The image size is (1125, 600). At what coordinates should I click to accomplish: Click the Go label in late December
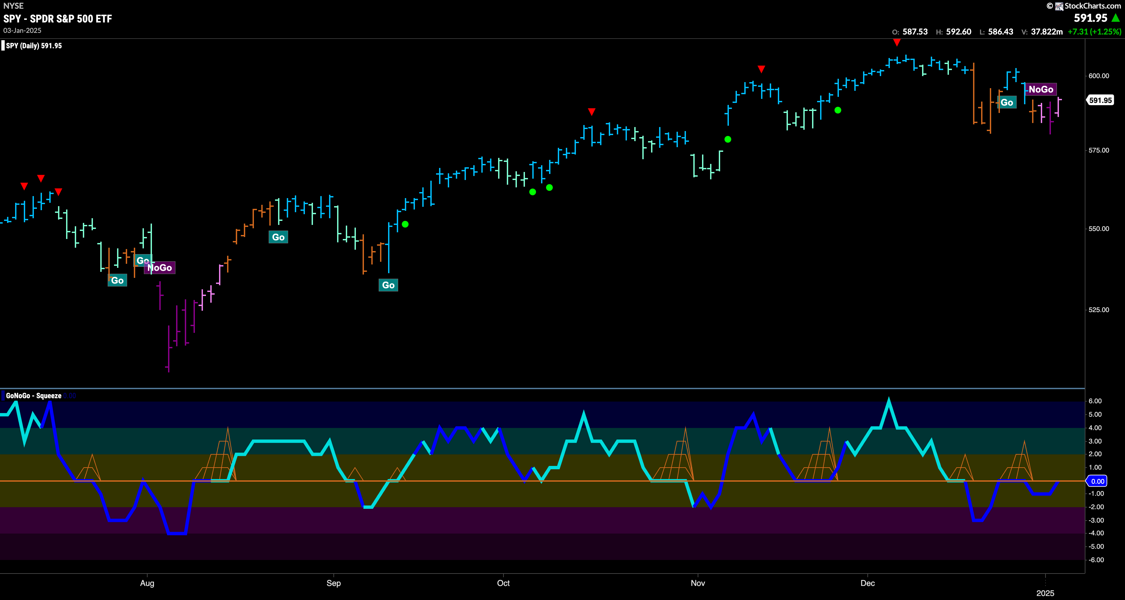[x=1007, y=103]
